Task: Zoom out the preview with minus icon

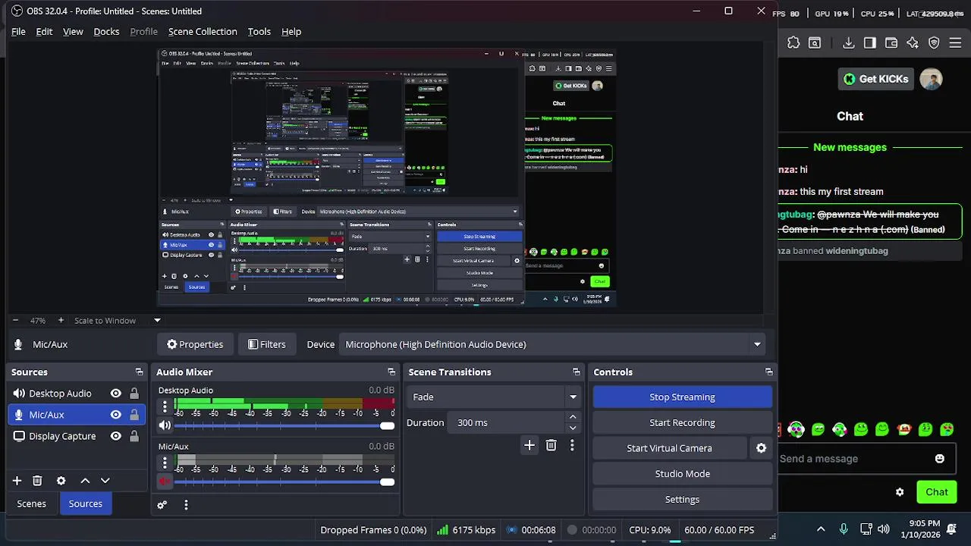Action: pos(15,320)
